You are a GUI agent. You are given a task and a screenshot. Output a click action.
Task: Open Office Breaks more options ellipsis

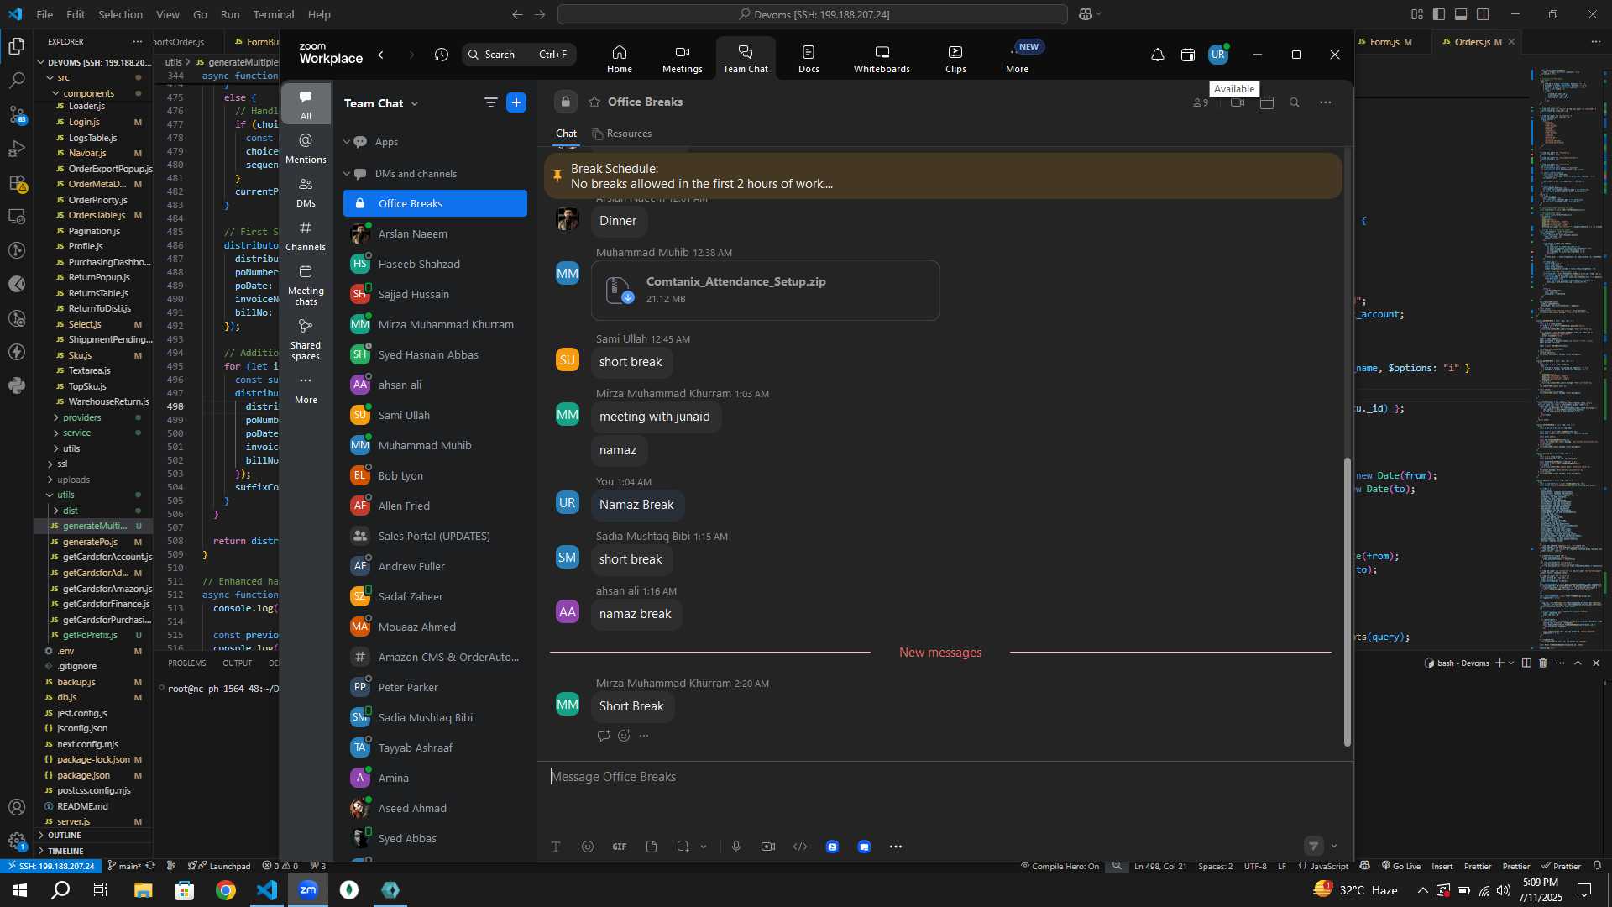point(1326,102)
